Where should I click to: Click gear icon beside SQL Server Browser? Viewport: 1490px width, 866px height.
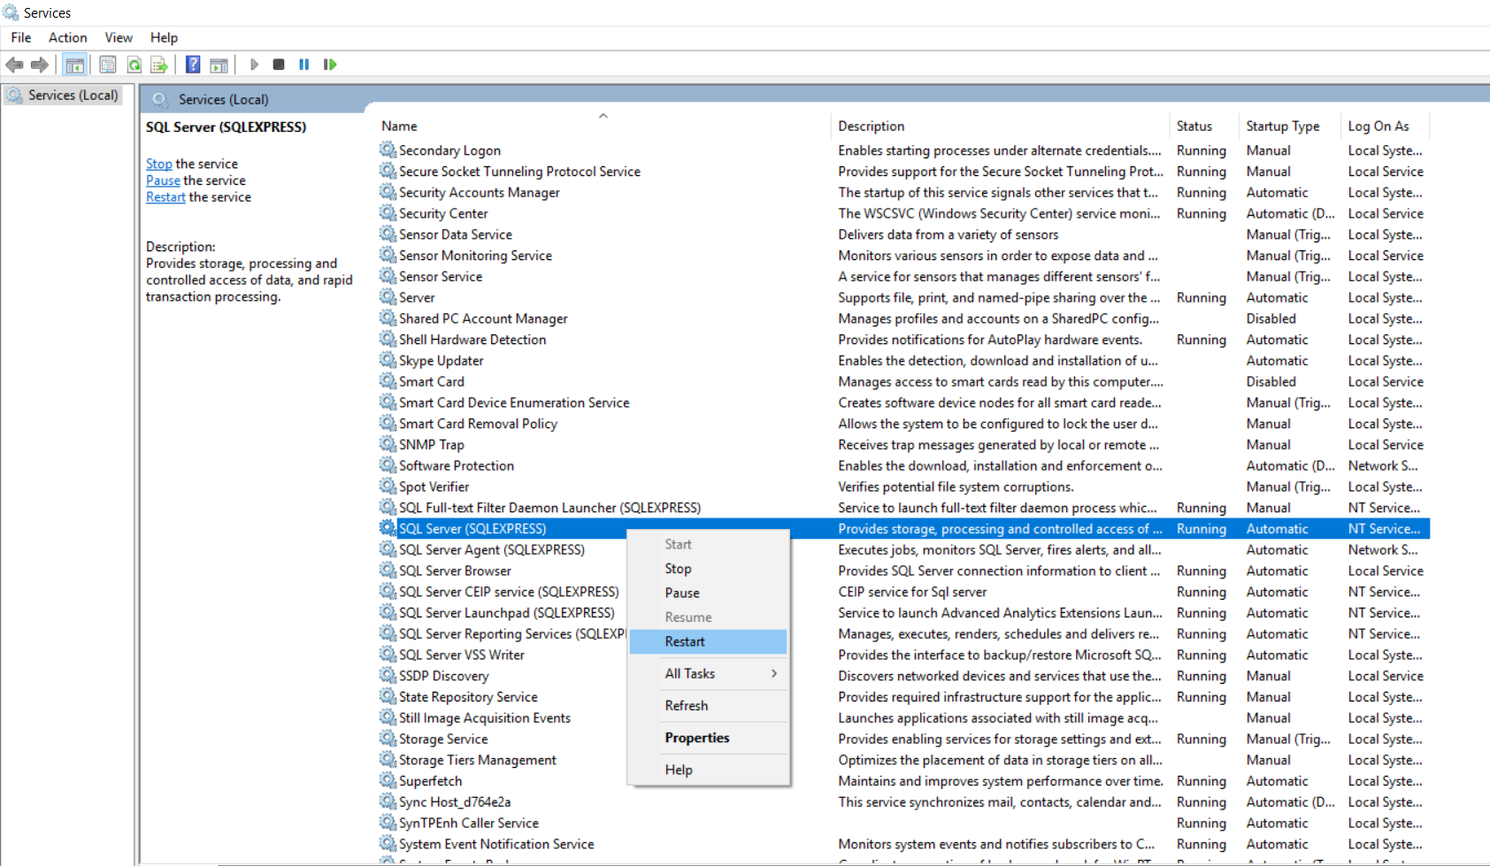(388, 571)
